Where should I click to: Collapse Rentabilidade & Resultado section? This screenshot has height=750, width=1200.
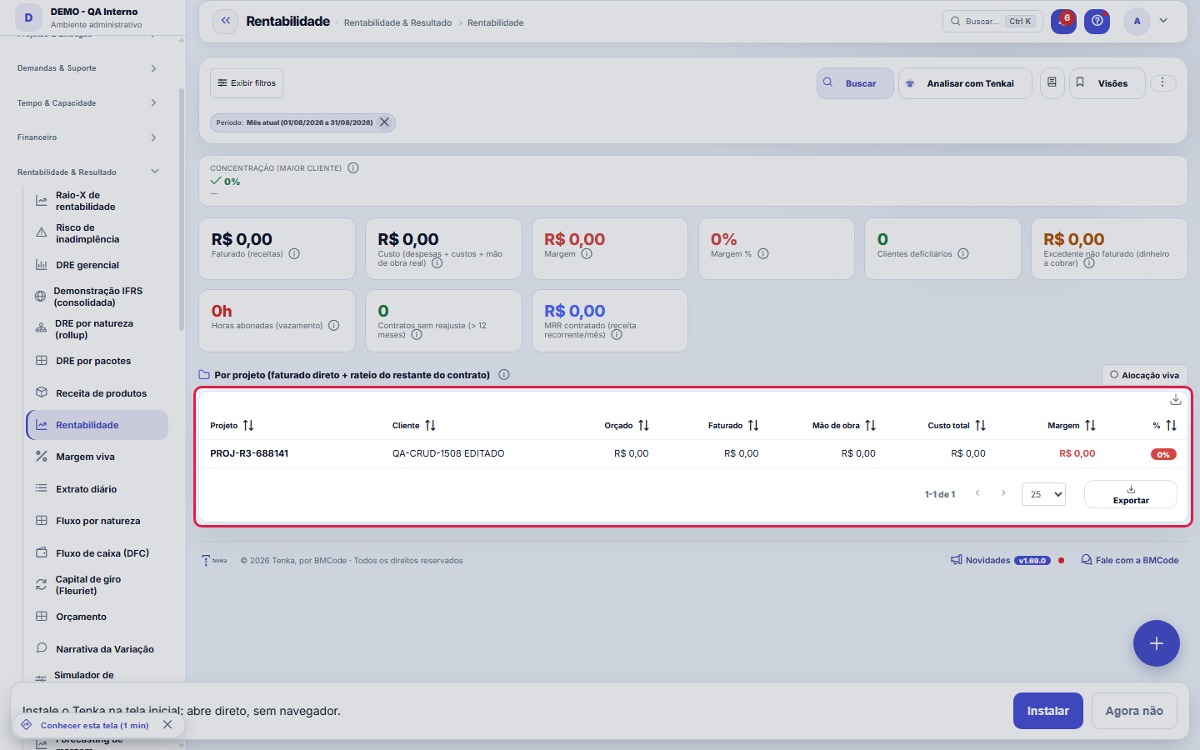(87, 172)
